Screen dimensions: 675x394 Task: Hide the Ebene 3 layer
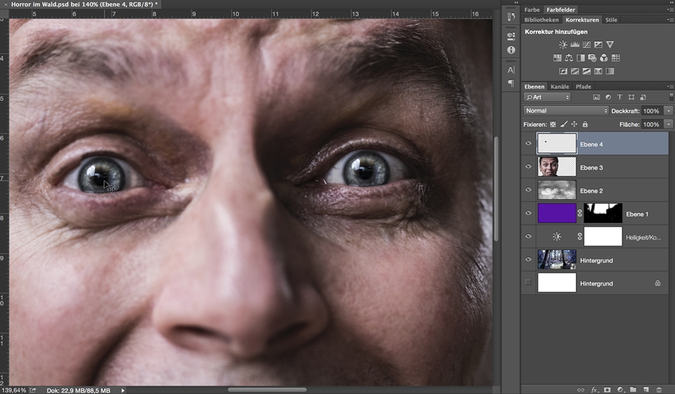point(529,167)
